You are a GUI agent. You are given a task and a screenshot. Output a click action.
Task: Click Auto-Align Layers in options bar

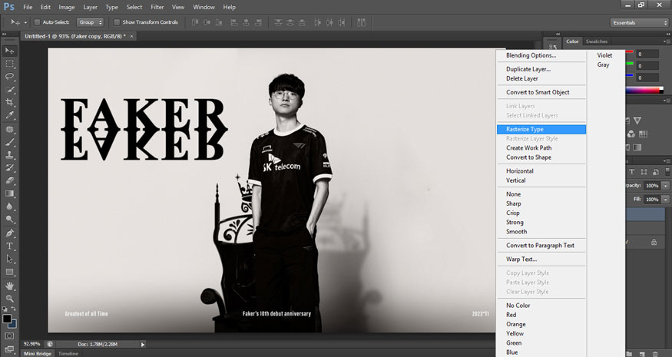click(361, 22)
